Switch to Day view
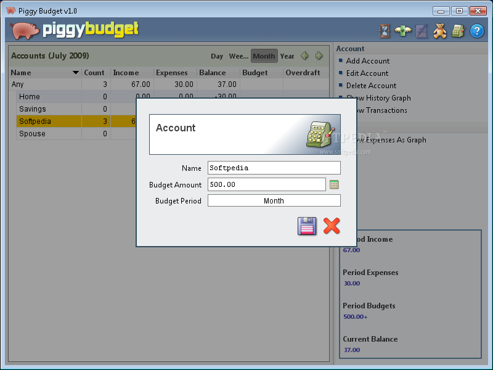 [x=217, y=56]
